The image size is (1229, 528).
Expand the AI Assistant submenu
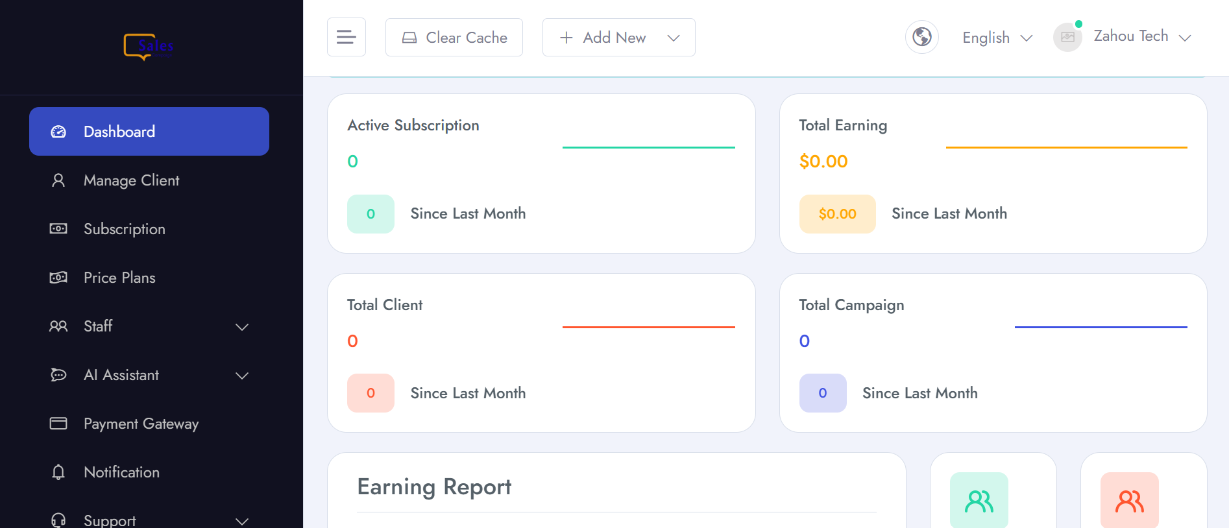pyautogui.click(x=241, y=376)
